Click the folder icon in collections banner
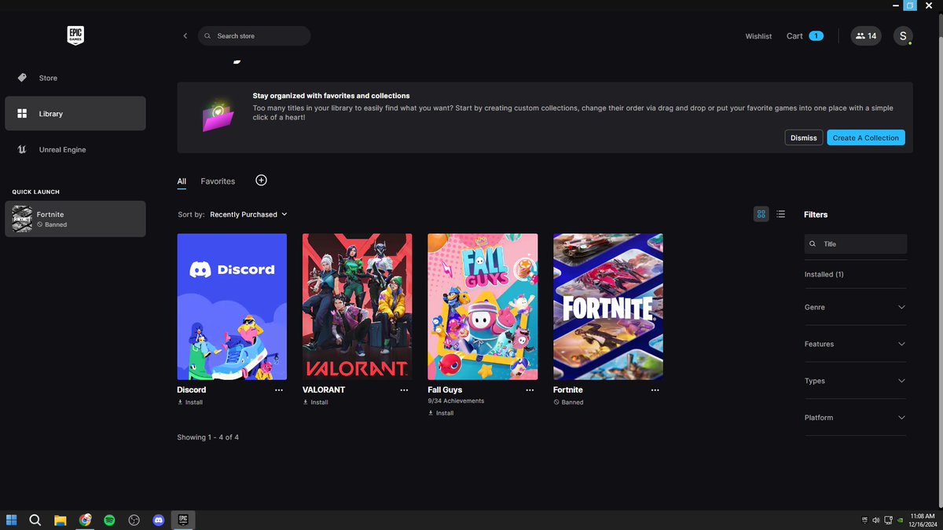The image size is (943, 530). (217, 117)
